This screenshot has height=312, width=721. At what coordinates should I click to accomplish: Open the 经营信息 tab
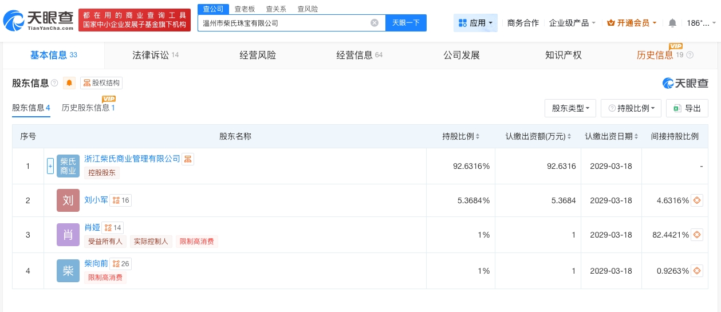359,55
